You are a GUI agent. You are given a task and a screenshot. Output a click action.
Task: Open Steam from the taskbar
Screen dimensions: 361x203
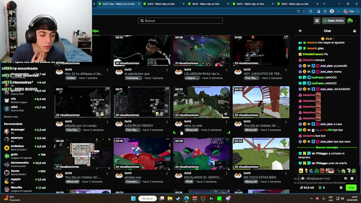click(x=178, y=198)
